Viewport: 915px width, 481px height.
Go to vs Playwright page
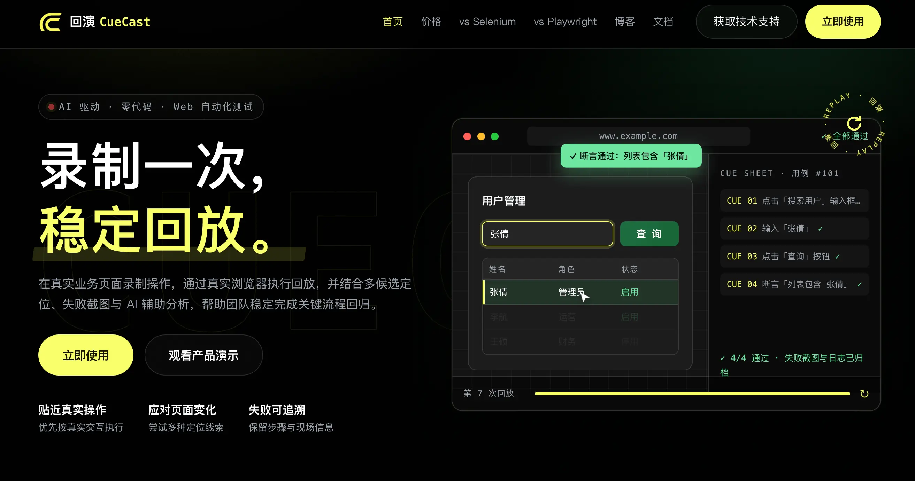[x=565, y=22]
